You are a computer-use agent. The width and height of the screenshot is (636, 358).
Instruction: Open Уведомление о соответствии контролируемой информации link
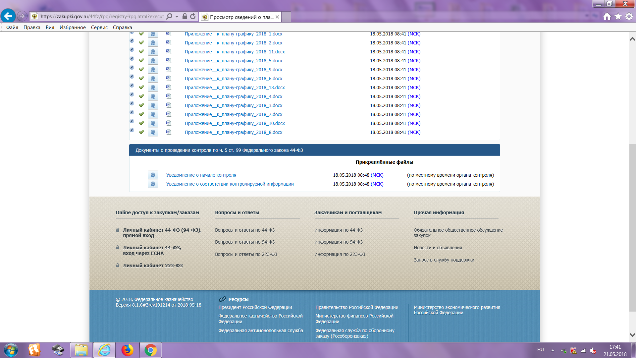pos(230,184)
